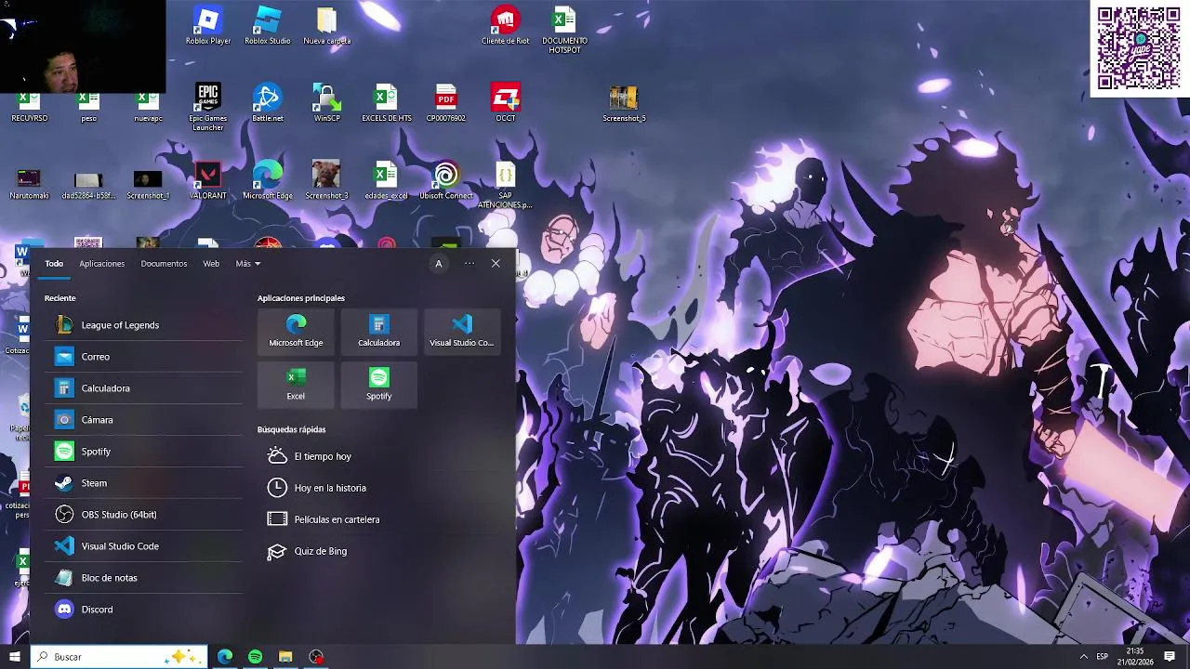Viewport: 1190px width, 669px height.
Task: Select DOCUMENTO HOTSPOT Excel file
Action: (x=564, y=30)
